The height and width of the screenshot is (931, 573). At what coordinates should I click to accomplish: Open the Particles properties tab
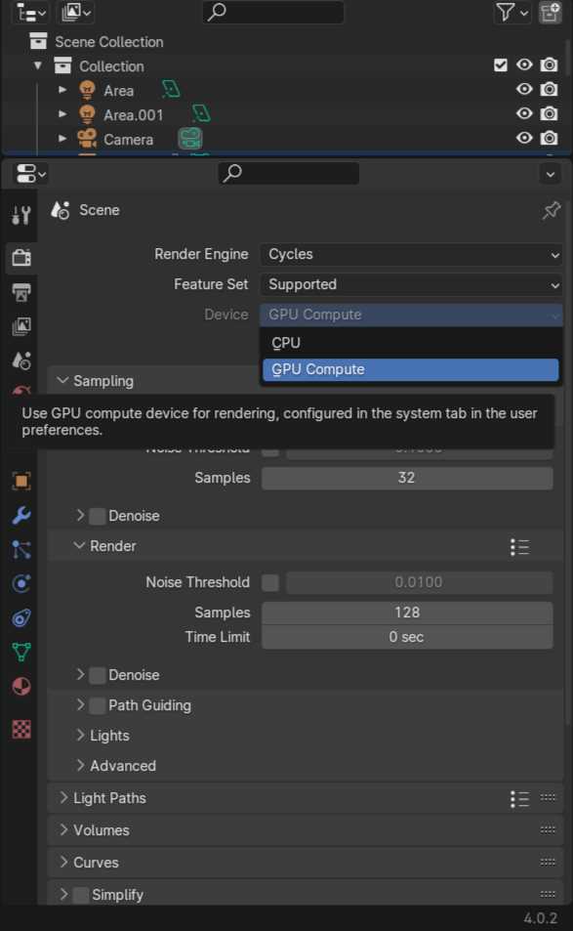click(x=21, y=550)
